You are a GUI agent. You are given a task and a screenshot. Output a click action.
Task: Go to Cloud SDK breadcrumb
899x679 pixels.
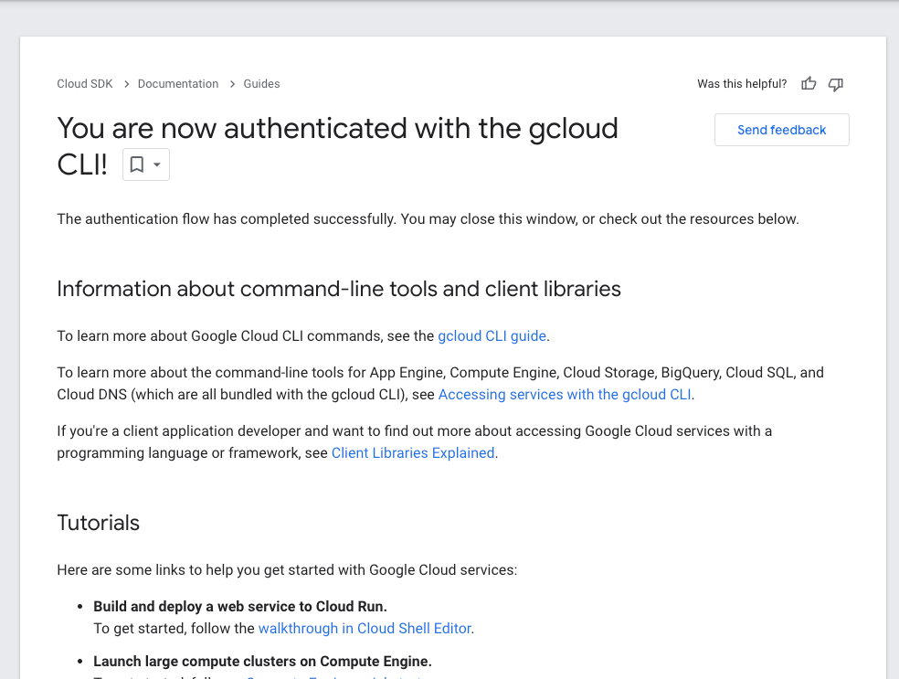pyautogui.click(x=85, y=84)
